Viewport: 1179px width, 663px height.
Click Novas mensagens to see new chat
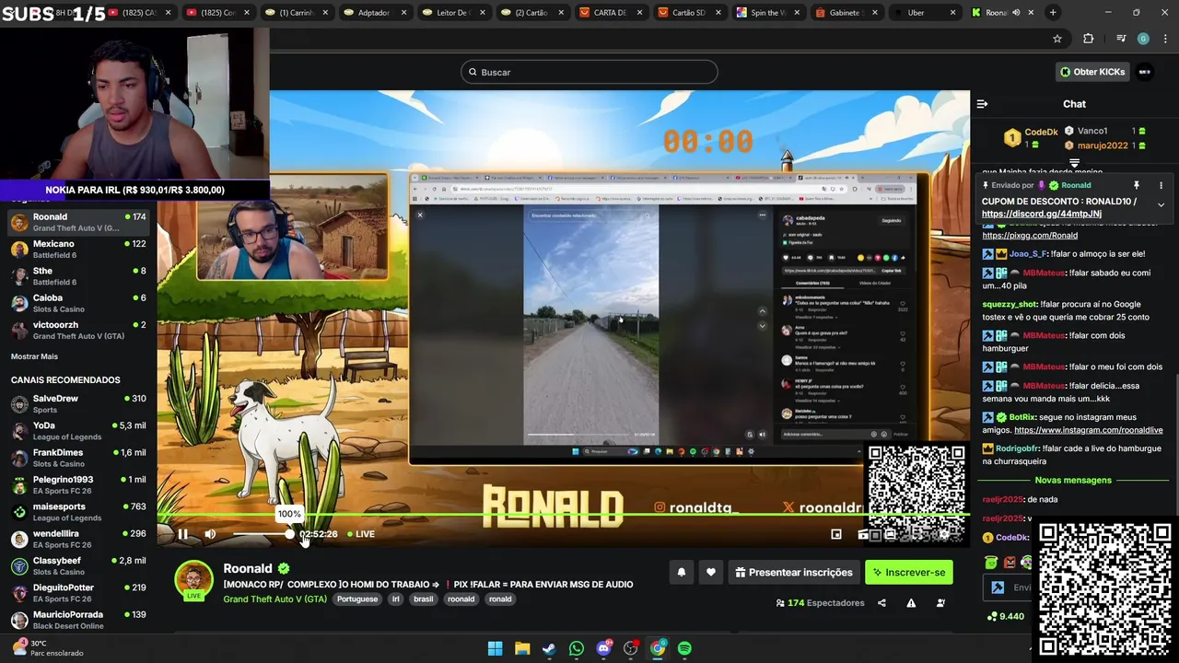coord(1073,480)
